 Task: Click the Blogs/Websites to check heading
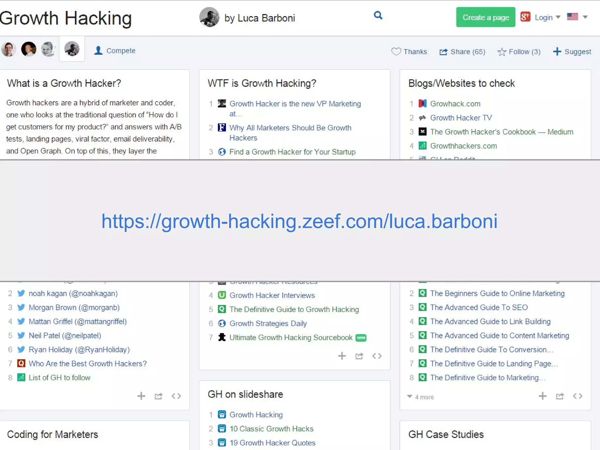(461, 83)
